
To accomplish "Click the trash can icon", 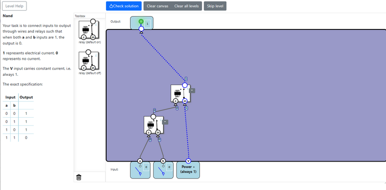I will point(79,177).
